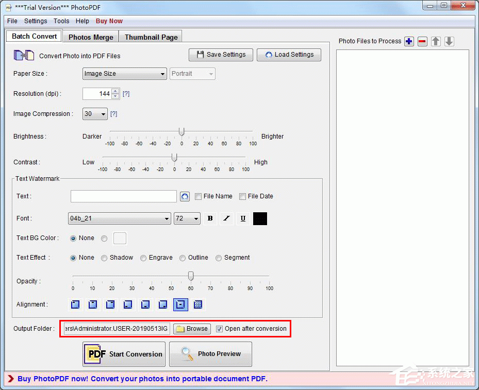
Task: Add photo files with the plus icon
Action: 409,41
